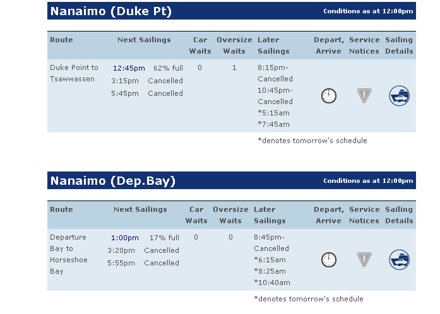This screenshot has width=440, height=314.
Task: Click the 3:15pm Cancelled sailing row
Action: 146,81
